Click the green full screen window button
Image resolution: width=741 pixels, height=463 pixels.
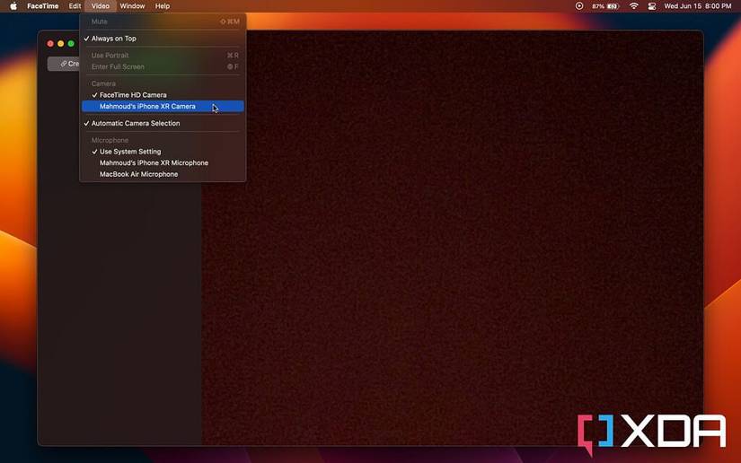coord(71,43)
